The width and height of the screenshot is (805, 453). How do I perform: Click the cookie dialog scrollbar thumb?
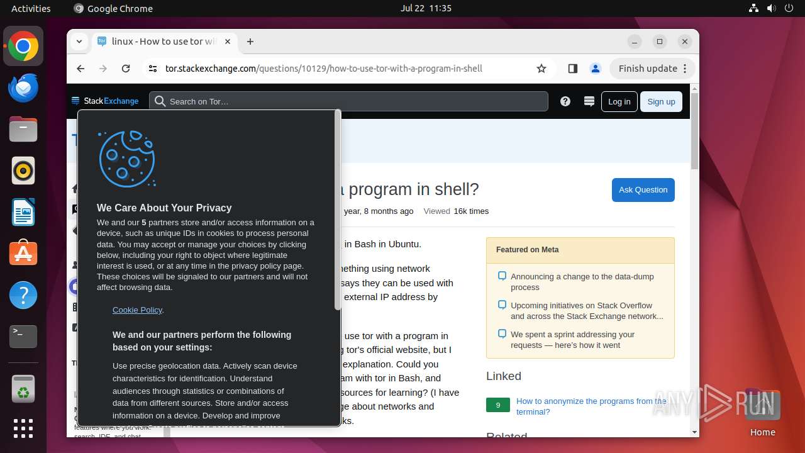click(x=338, y=211)
